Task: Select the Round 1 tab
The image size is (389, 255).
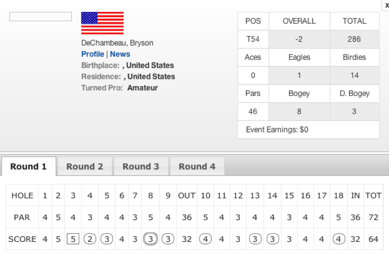Action: (x=28, y=166)
